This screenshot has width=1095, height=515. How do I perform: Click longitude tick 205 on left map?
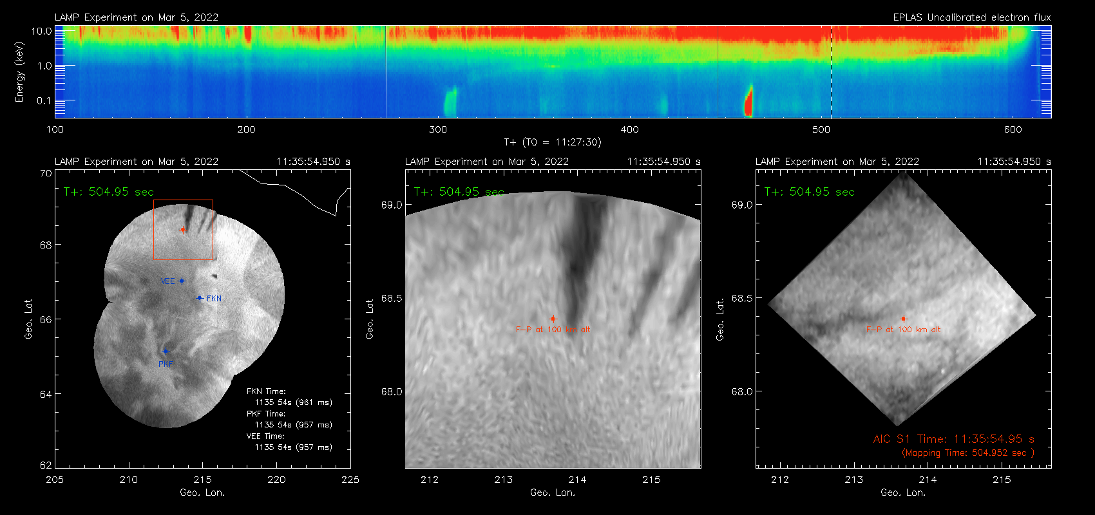pyautogui.click(x=55, y=480)
